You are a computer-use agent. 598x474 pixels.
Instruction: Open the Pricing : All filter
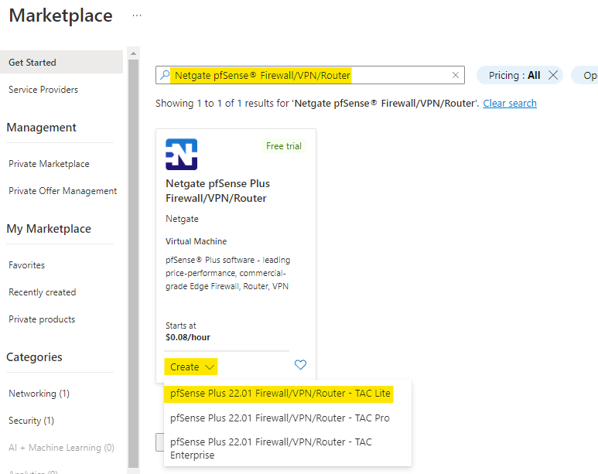[514, 75]
